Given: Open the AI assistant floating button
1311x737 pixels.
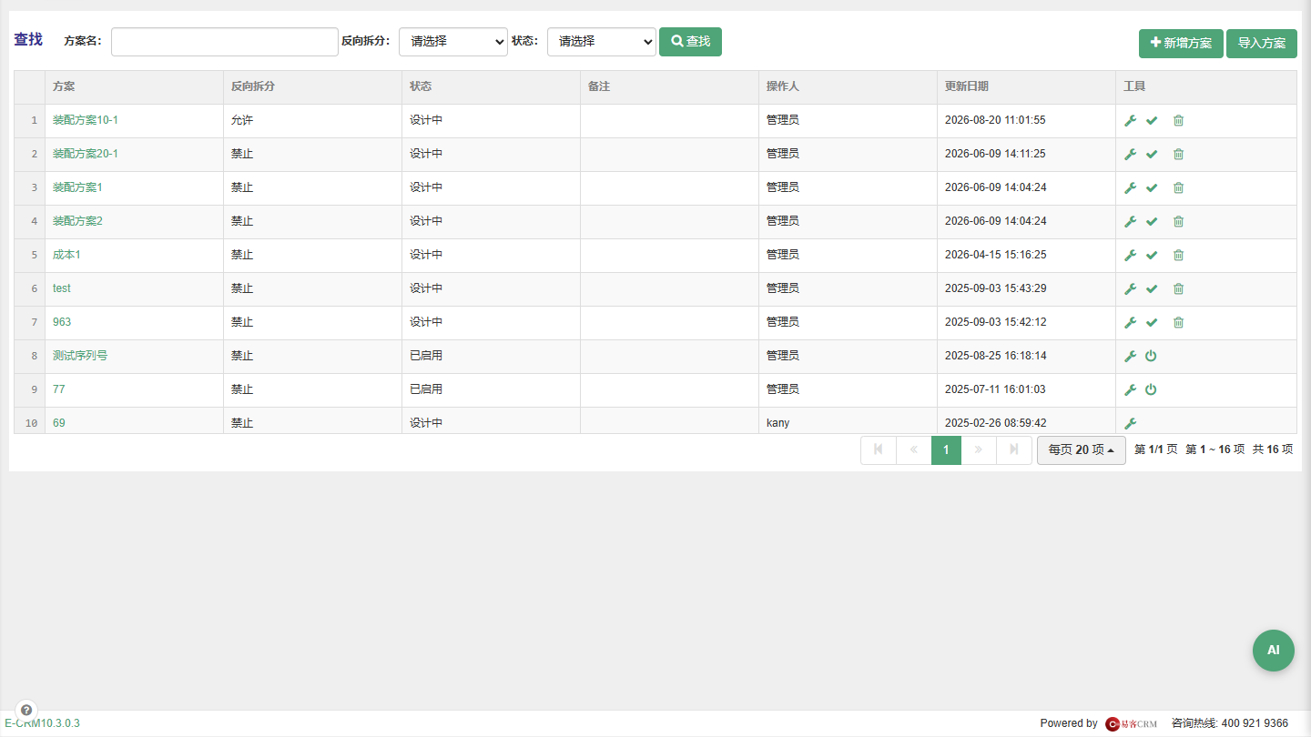Looking at the screenshot, I should [1274, 651].
